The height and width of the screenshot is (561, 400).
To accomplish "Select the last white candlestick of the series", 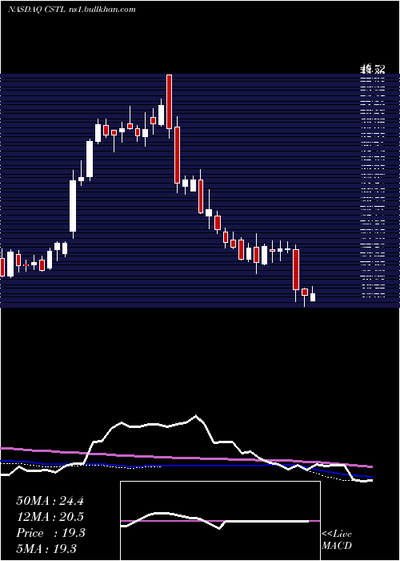I will [313, 297].
